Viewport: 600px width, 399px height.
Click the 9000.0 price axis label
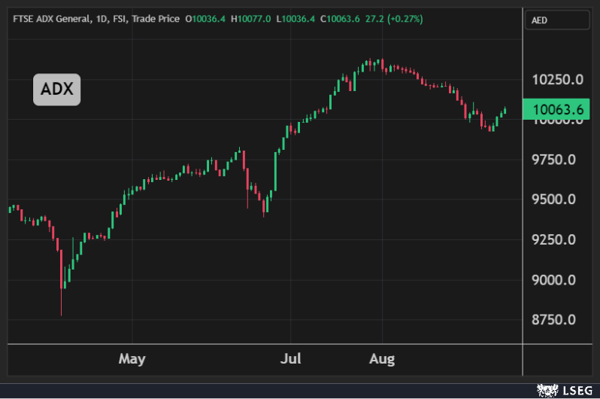coord(553,280)
